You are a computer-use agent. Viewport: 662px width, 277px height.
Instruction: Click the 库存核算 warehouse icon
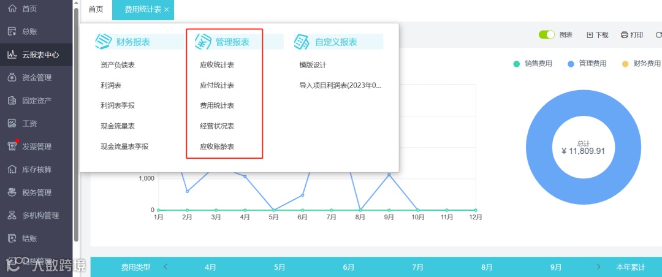[x=12, y=169]
